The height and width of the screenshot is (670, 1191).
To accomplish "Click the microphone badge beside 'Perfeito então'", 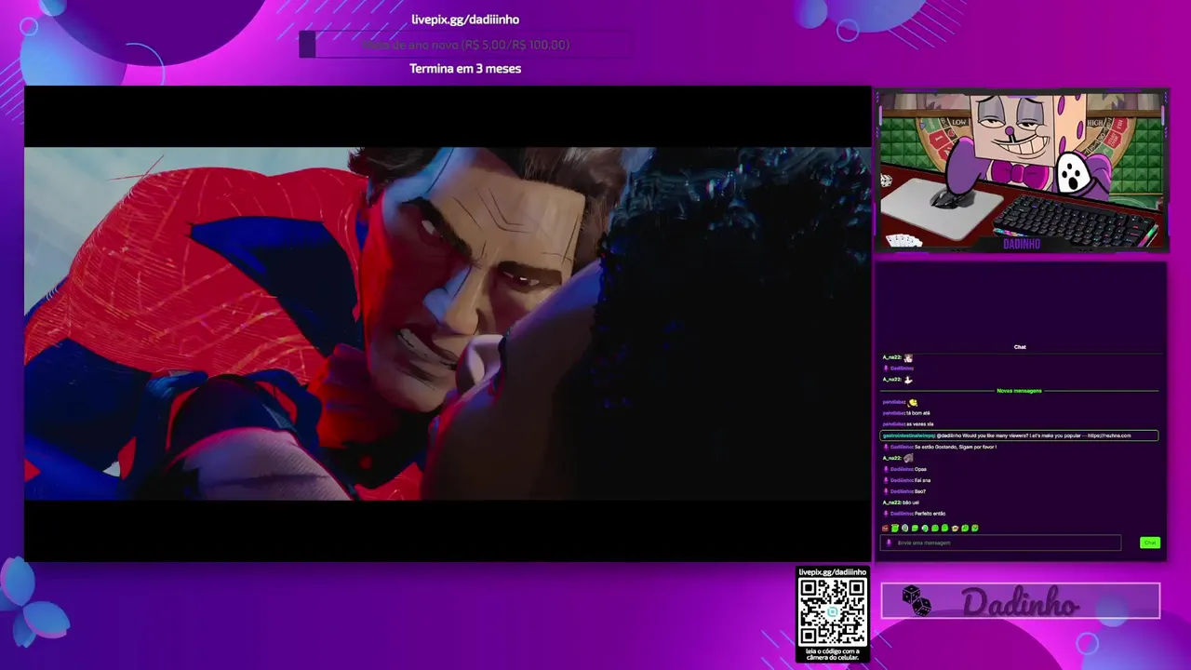I will click(x=886, y=514).
